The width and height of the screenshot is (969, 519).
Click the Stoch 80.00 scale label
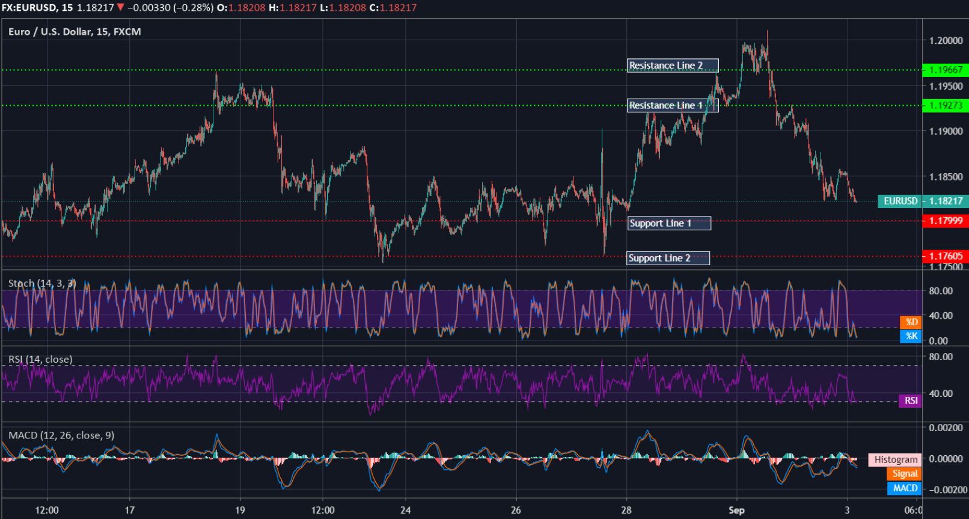[x=941, y=290]
